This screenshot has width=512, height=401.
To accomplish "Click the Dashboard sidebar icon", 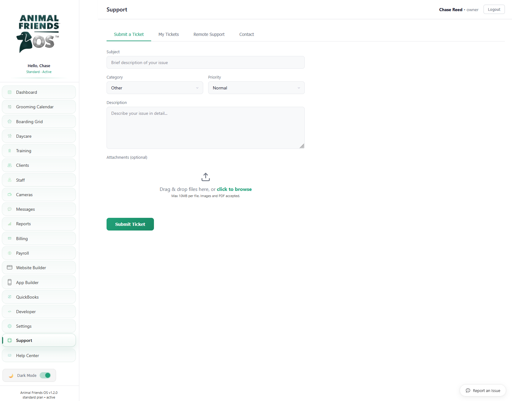I will (x=10, y=92).
